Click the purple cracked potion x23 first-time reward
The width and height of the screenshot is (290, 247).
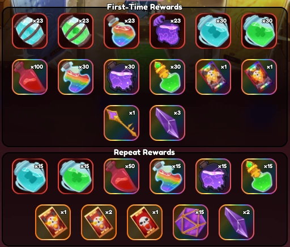coord(167,31)
